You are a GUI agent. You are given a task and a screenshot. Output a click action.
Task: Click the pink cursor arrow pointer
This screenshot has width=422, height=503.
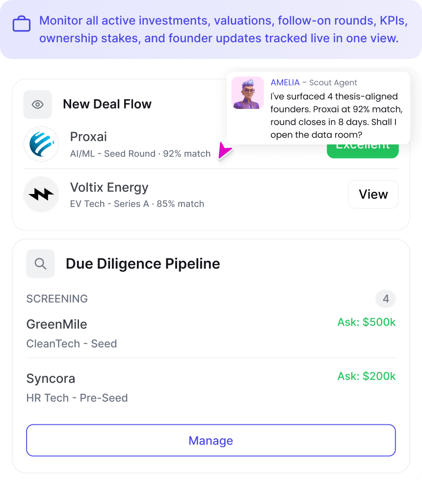(x=225, y=150)
